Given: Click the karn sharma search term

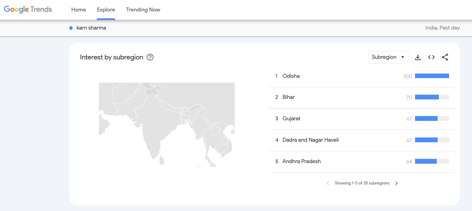Looking at the screenshot, I should point(91,28).
